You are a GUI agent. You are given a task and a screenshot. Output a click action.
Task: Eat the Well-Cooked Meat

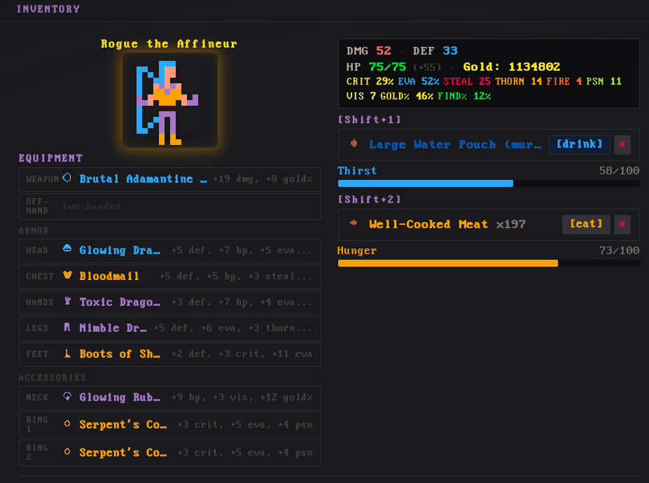(586, 224)
